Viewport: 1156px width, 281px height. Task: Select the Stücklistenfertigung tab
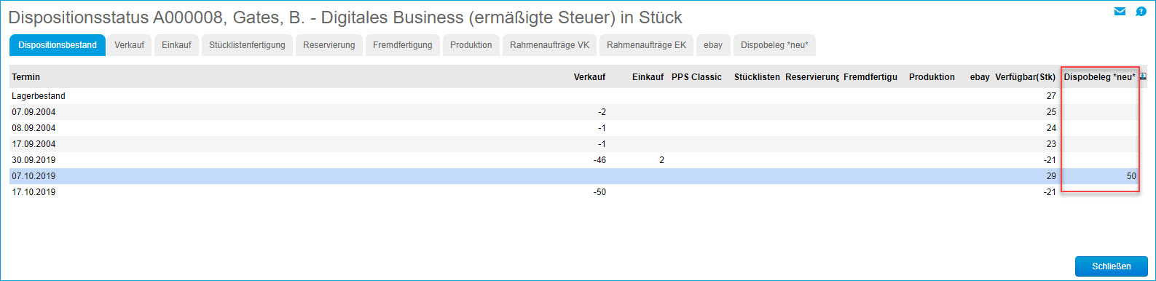(247, 45)
